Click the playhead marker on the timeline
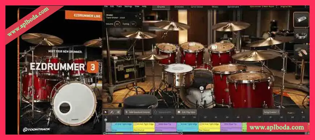The width and height of the screenshot is (315, 140). point(106,120)
